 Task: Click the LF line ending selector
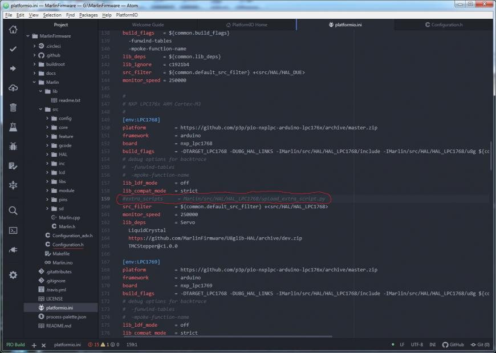[x=402, y=344]
